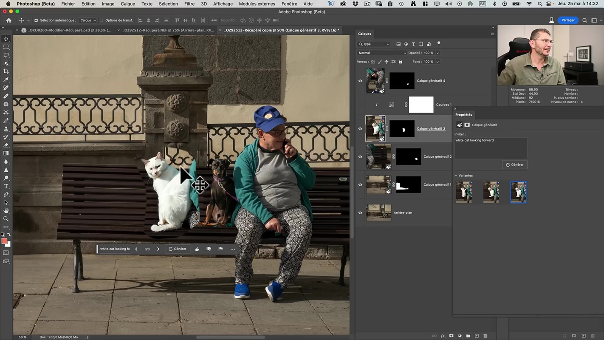Select the Clone Stamp tool

pos(6,129)
